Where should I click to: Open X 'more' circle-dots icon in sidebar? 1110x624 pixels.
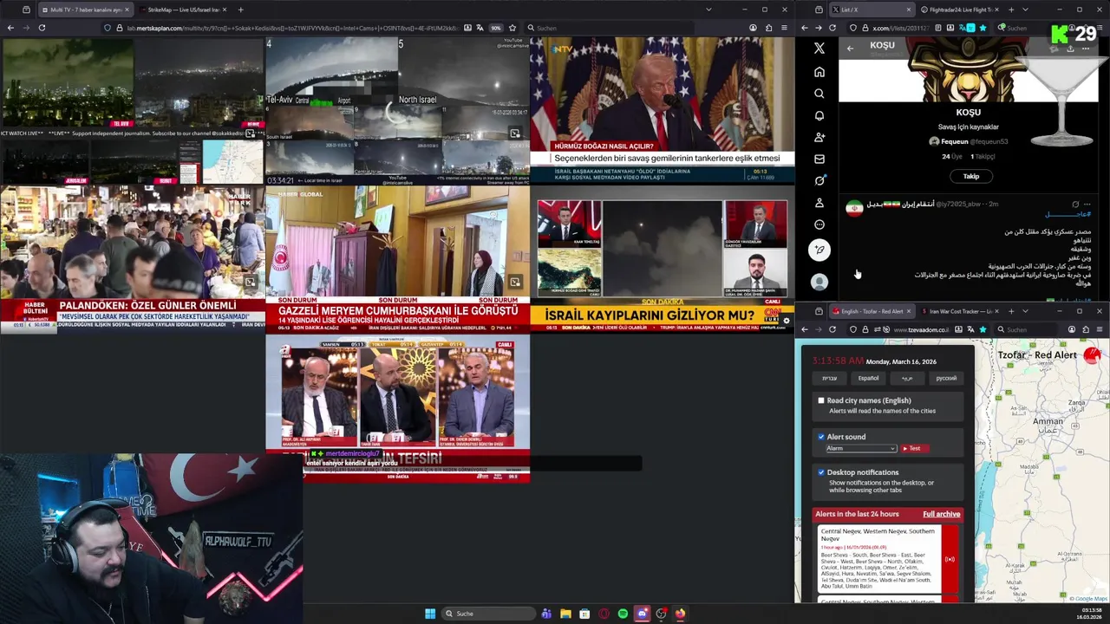pyautogui.click(x=819, y=224)
